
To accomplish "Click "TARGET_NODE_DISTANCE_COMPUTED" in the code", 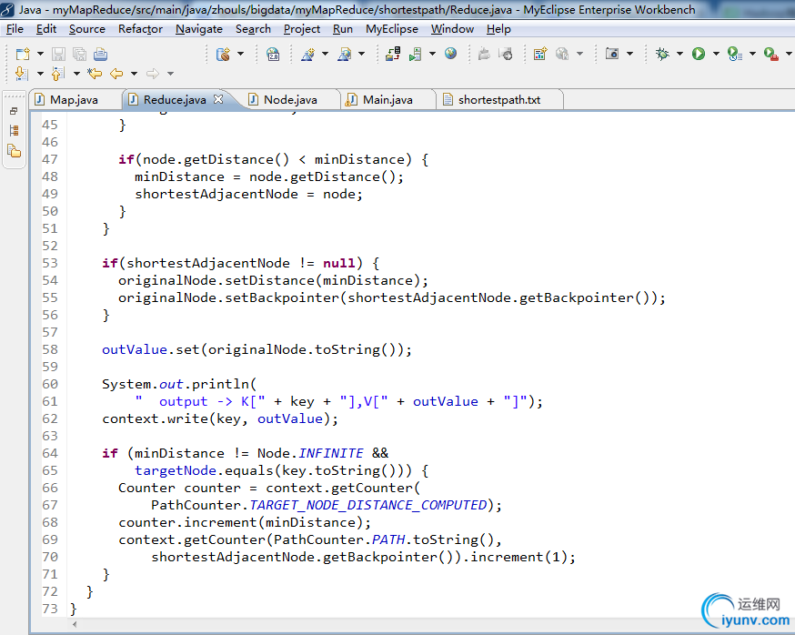I will (368, 505).
